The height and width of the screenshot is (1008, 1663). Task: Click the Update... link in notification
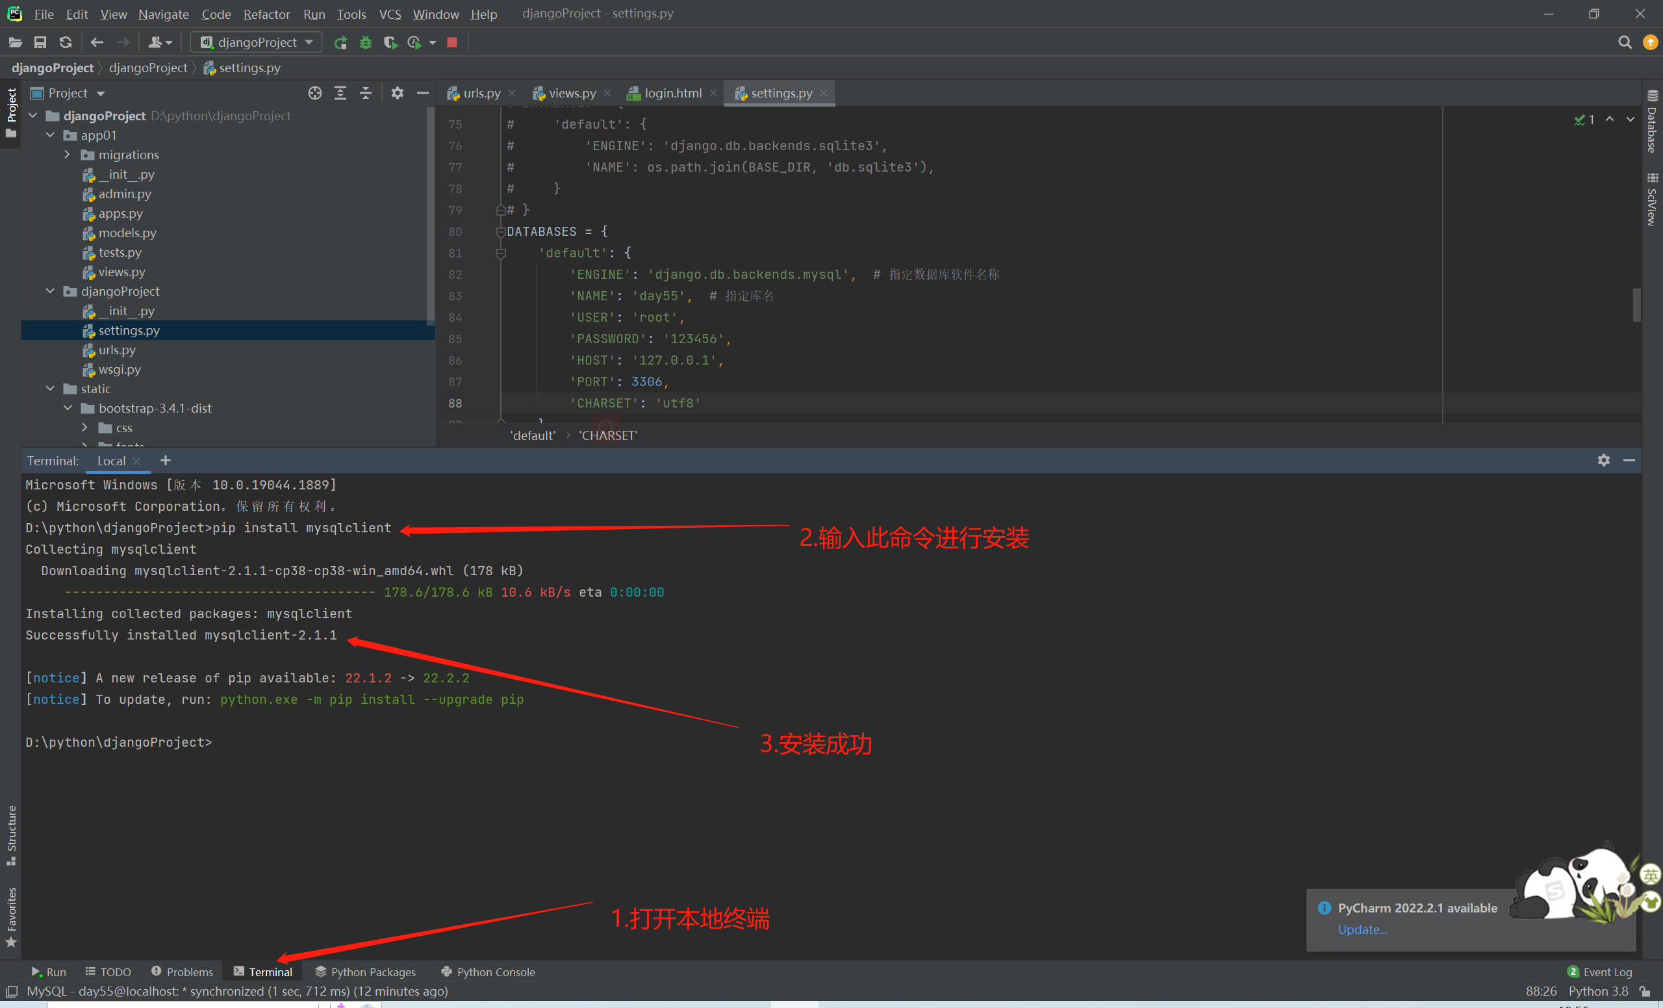pos(1362,929)
